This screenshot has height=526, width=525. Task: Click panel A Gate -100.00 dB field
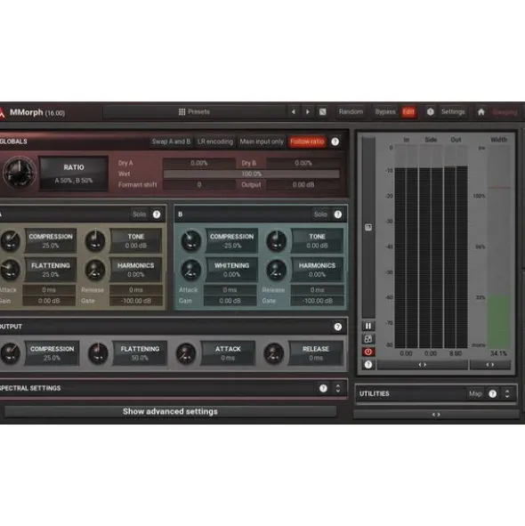point(136,301)
